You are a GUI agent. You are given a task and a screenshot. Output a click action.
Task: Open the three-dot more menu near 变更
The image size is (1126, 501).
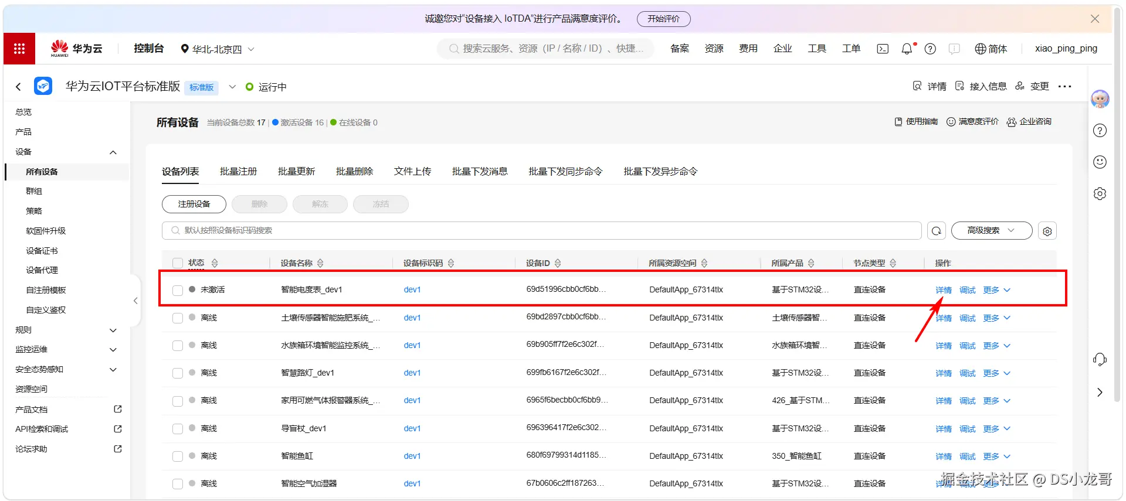(1064, 86)
